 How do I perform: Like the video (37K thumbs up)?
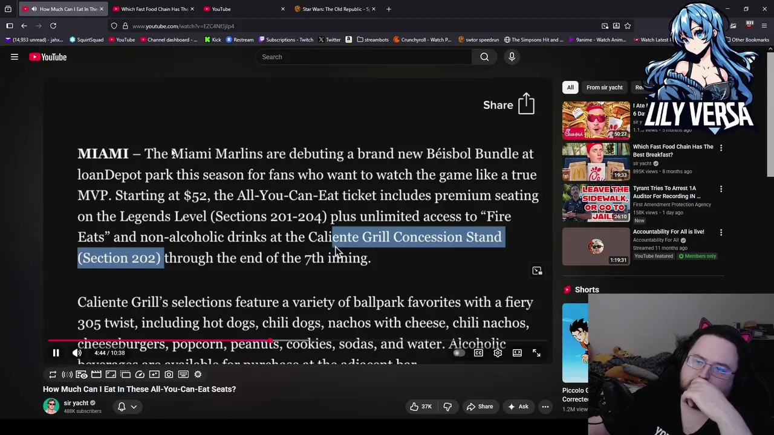click(421, 407)
